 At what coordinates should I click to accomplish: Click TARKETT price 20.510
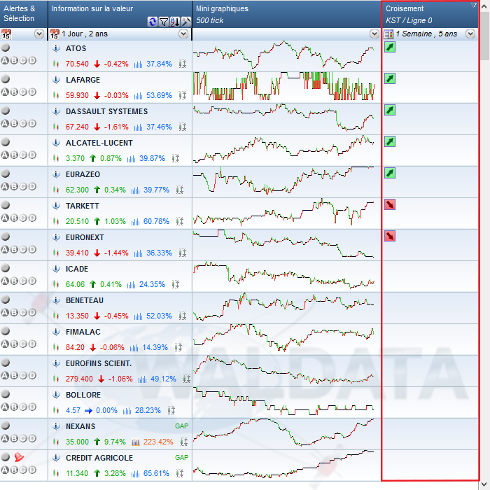pyautogui.click(x=77, y=222)
